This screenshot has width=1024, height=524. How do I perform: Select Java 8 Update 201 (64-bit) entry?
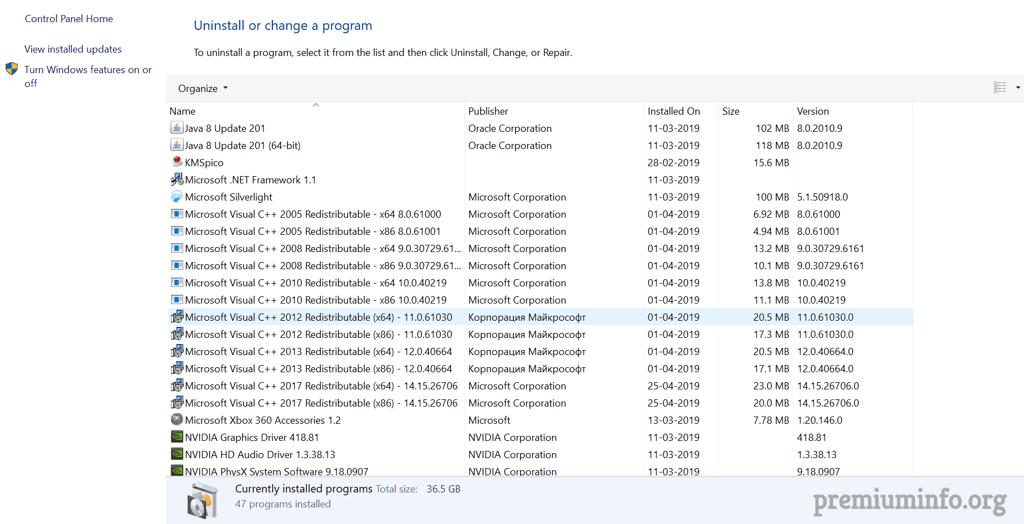242,146
